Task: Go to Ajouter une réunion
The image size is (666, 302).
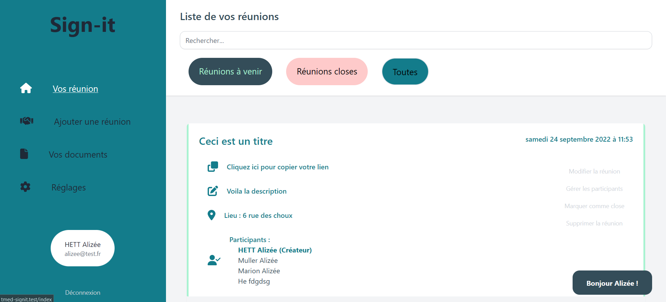Action: point(92,122)
